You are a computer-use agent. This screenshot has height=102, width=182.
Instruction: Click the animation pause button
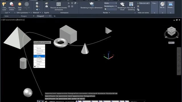pyautogui.click(x=72, y=3)
